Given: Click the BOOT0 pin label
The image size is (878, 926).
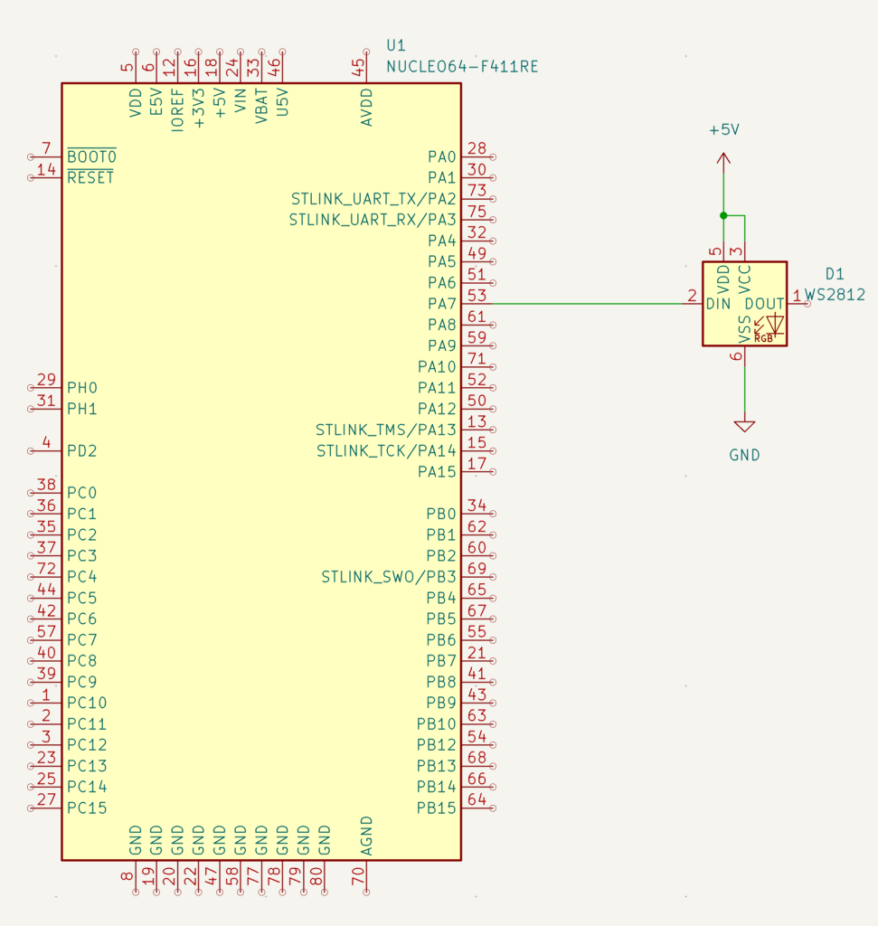Looking at the screenshot, I should (x=91, y=156).
